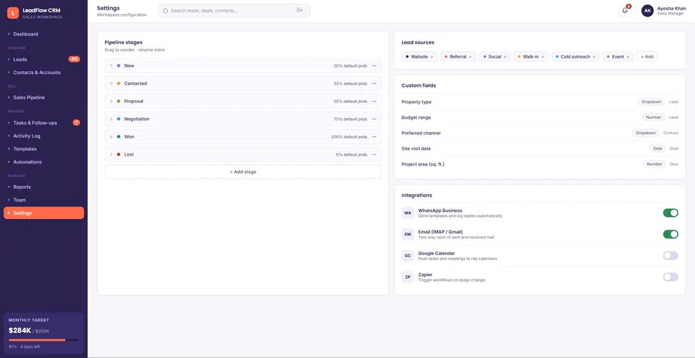Click the purple color dot of New stage
The image size is (695, 358).
click(x=118, y=65)
